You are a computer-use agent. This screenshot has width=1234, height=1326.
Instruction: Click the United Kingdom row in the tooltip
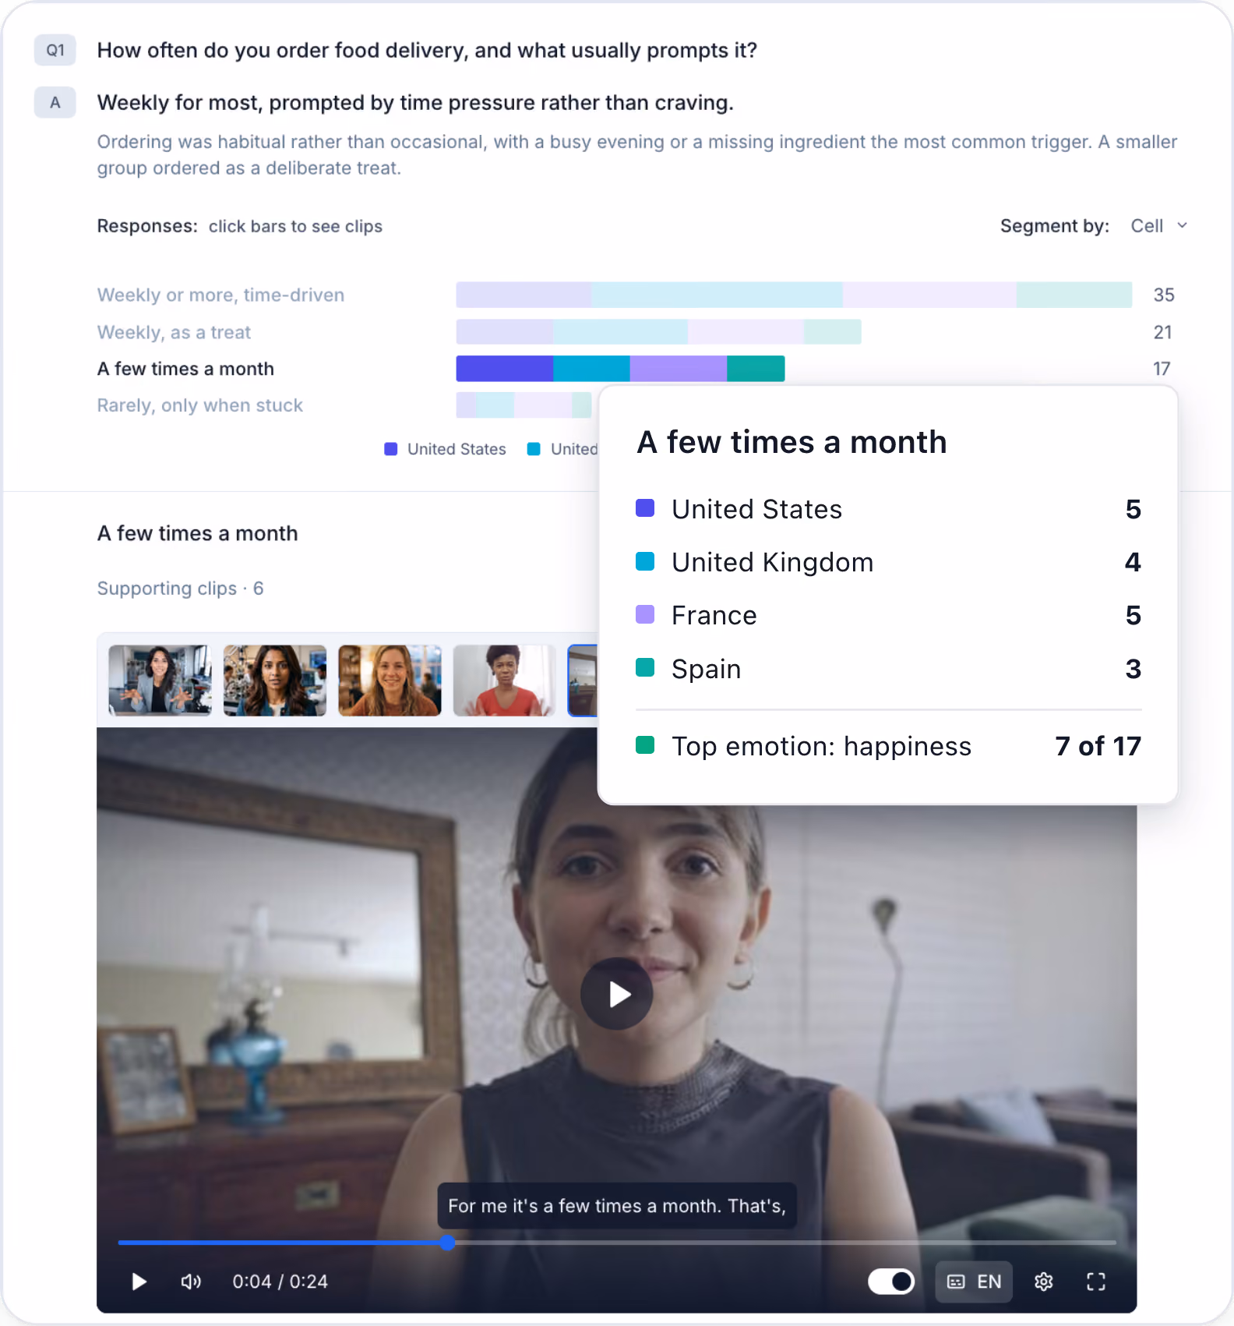point(889,562)
